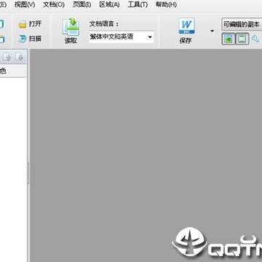Click the 打开 text button
The width and height of the screenshot is (262, 262).
[x=35, y=24]
